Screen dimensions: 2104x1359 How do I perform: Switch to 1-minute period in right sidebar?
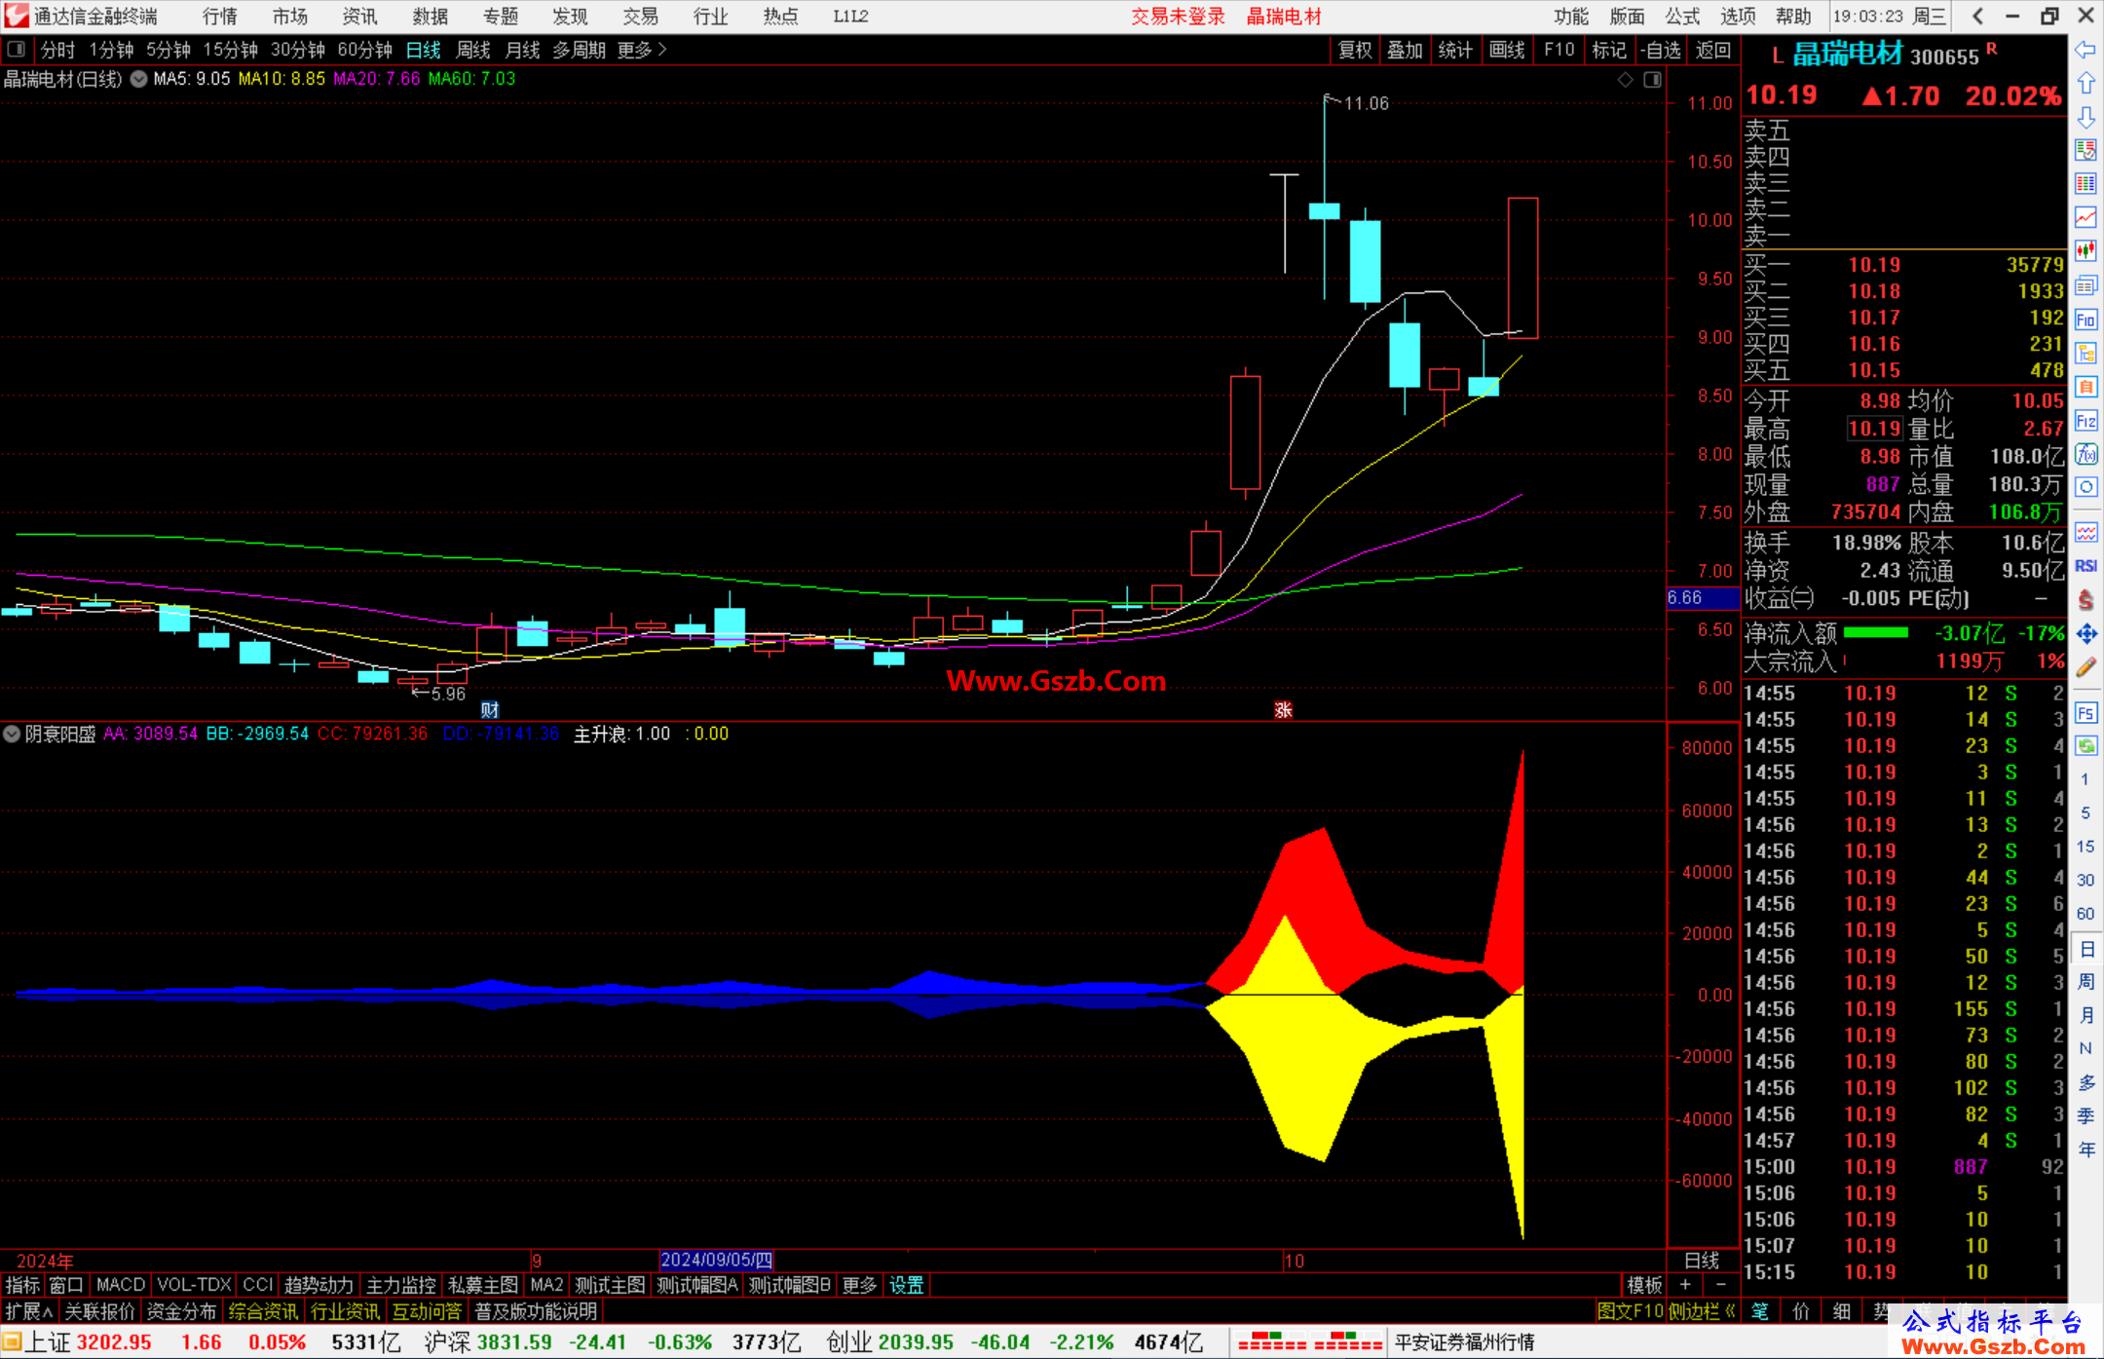tap(2085, 779)
